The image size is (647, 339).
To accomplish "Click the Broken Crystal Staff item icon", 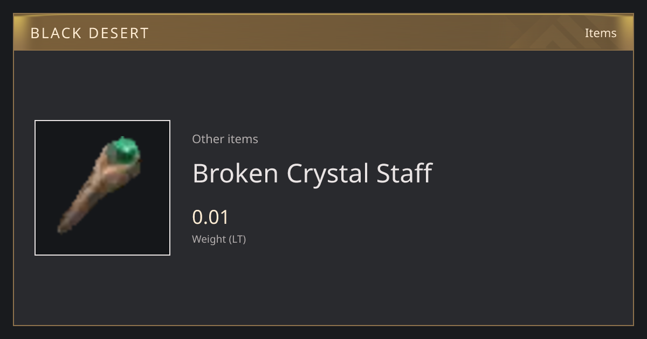I will 102,188.
